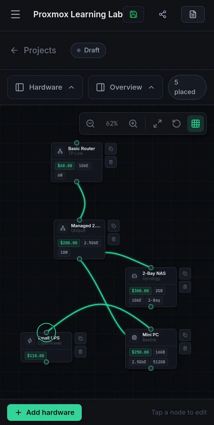
Task: Delete the Basic Router node
Action: coord(111,162)
